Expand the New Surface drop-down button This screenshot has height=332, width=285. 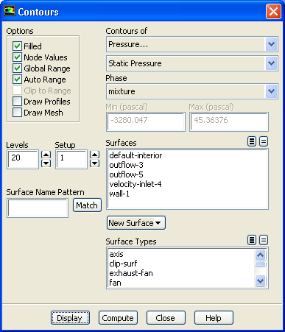136,223
